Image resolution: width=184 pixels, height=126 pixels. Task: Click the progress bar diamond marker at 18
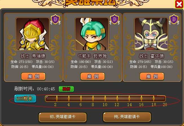[154, 98]
